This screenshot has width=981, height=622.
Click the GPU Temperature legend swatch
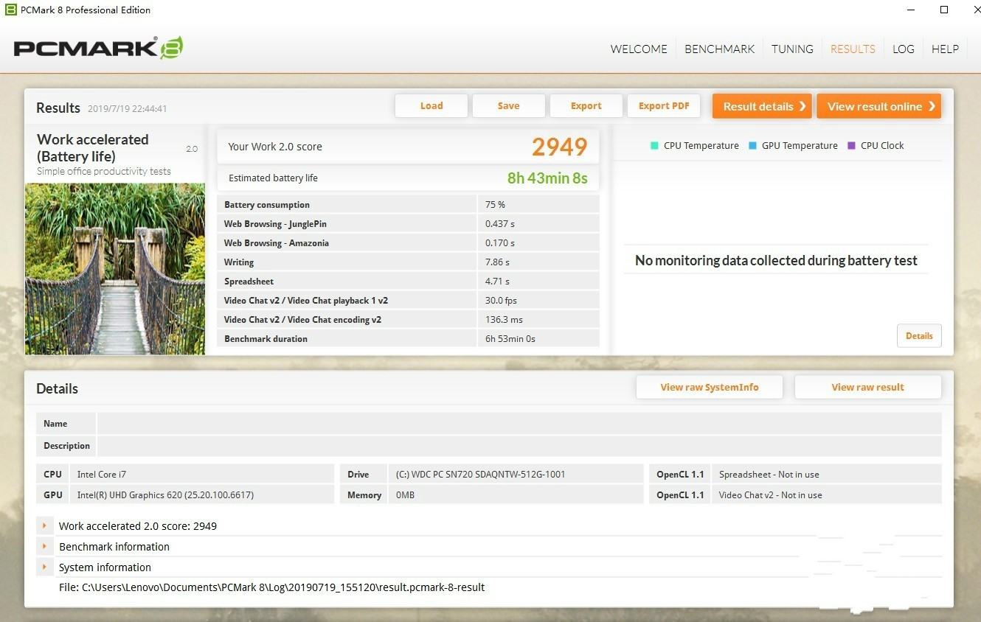752,145
